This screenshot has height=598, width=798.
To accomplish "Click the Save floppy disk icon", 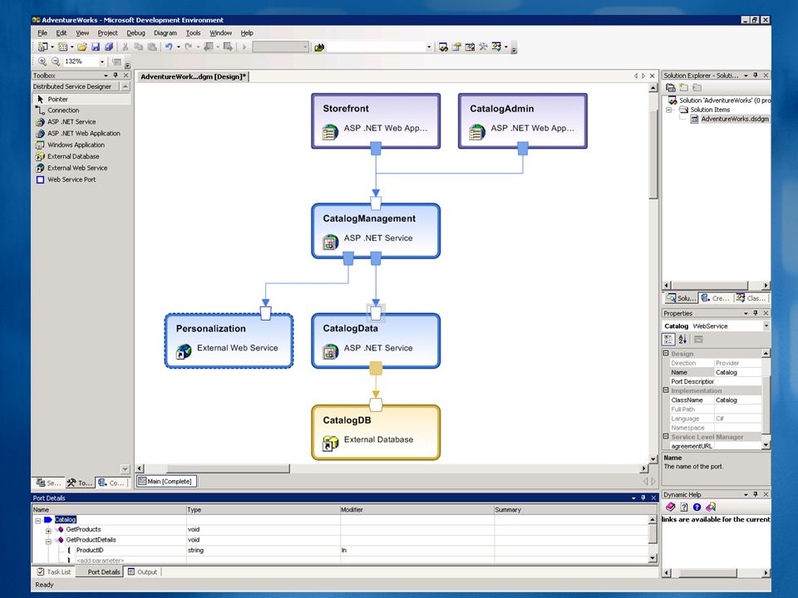I will 96,47.
